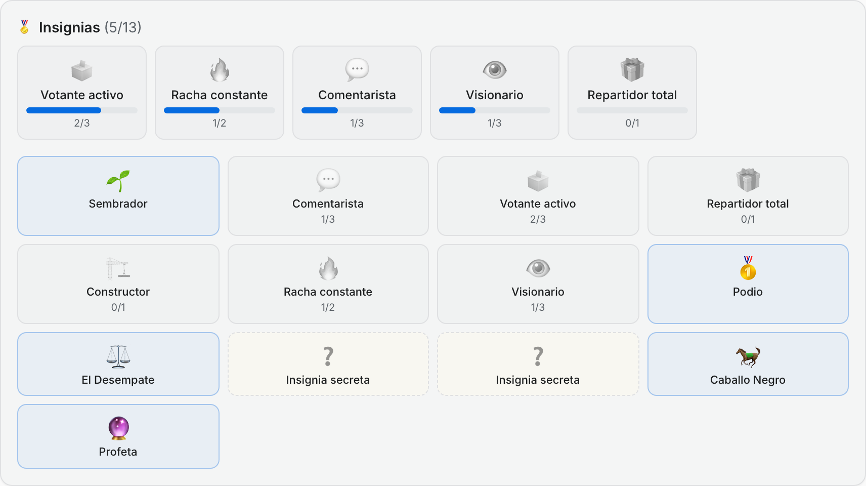Click the Comentarista progress bar in top row
The image size is (866, 486).
click(357, 110)
